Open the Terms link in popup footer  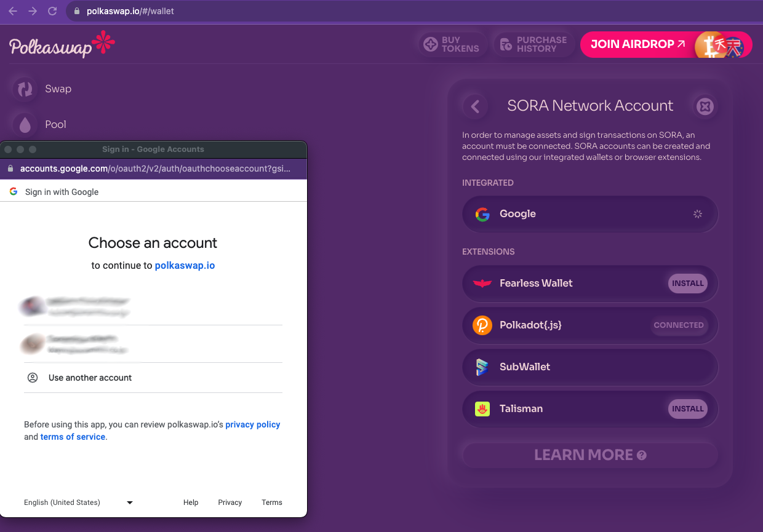pos(272,502)
